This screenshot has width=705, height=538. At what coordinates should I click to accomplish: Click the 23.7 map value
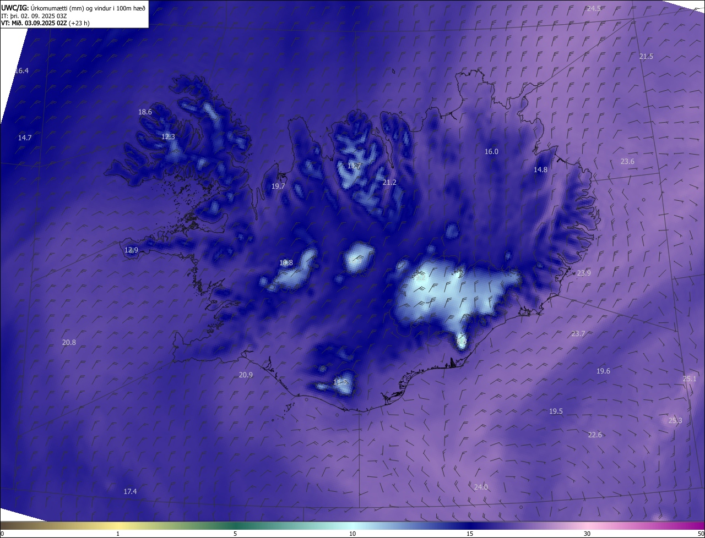click(578, 334)
